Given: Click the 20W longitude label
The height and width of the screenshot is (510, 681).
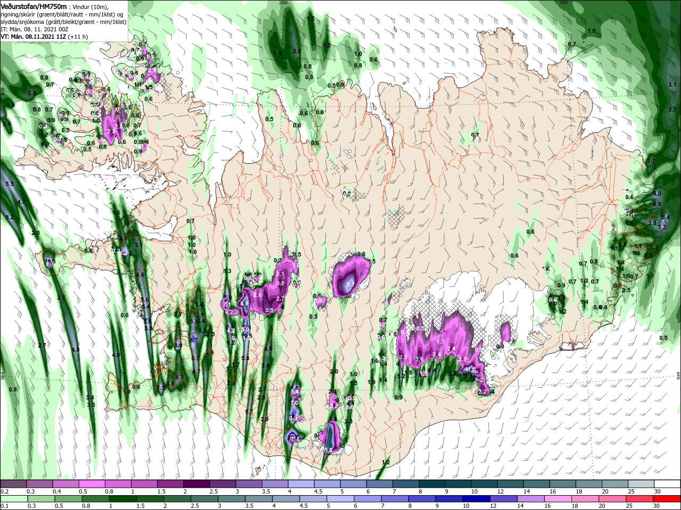Looking at the screenshot, I should [283, 3].
